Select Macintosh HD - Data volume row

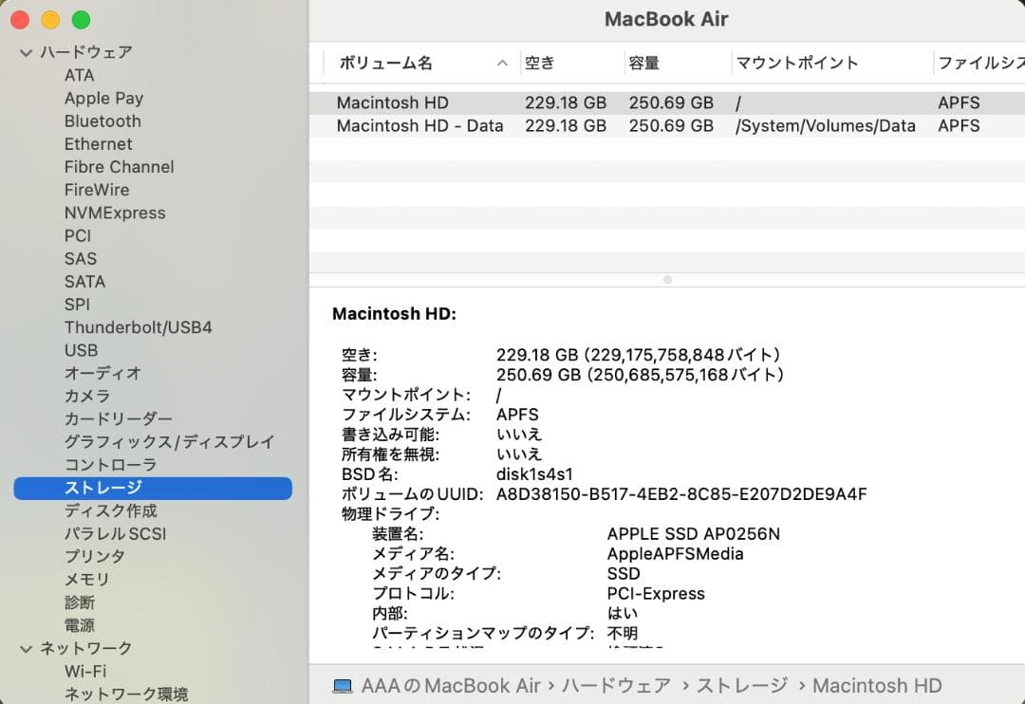pos(667,125)
